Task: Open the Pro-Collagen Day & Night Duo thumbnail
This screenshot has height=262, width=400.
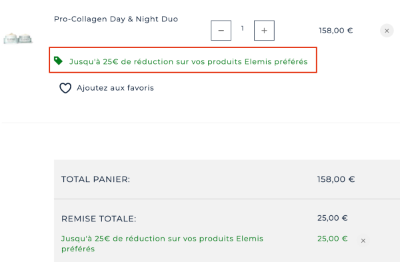Action: point(17,39)
